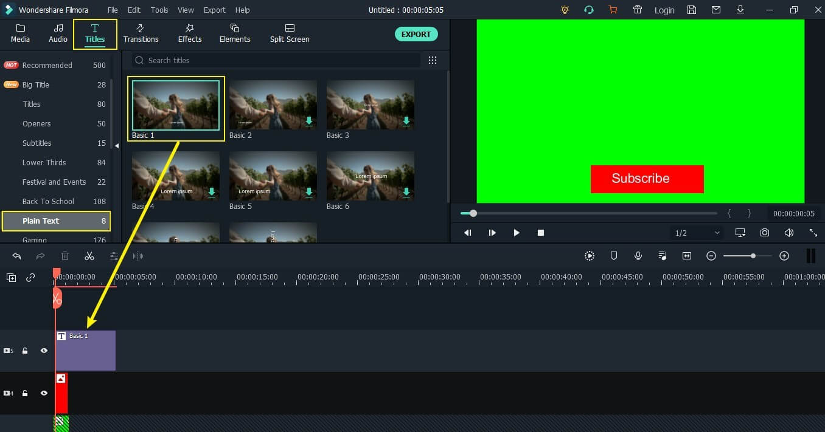Viewport: 825px width, 432px height.
Task: Open the edit adjustments sliders icon
Action: coord(114,256)
